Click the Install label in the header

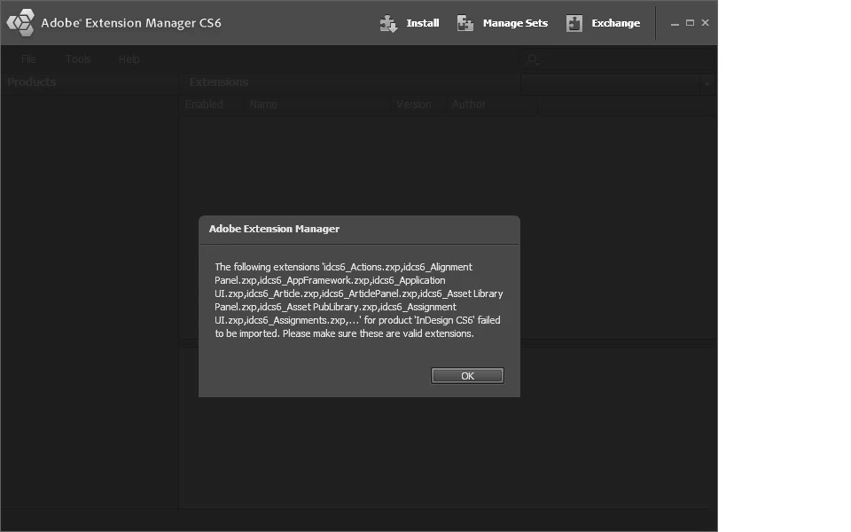pos(423,23)
